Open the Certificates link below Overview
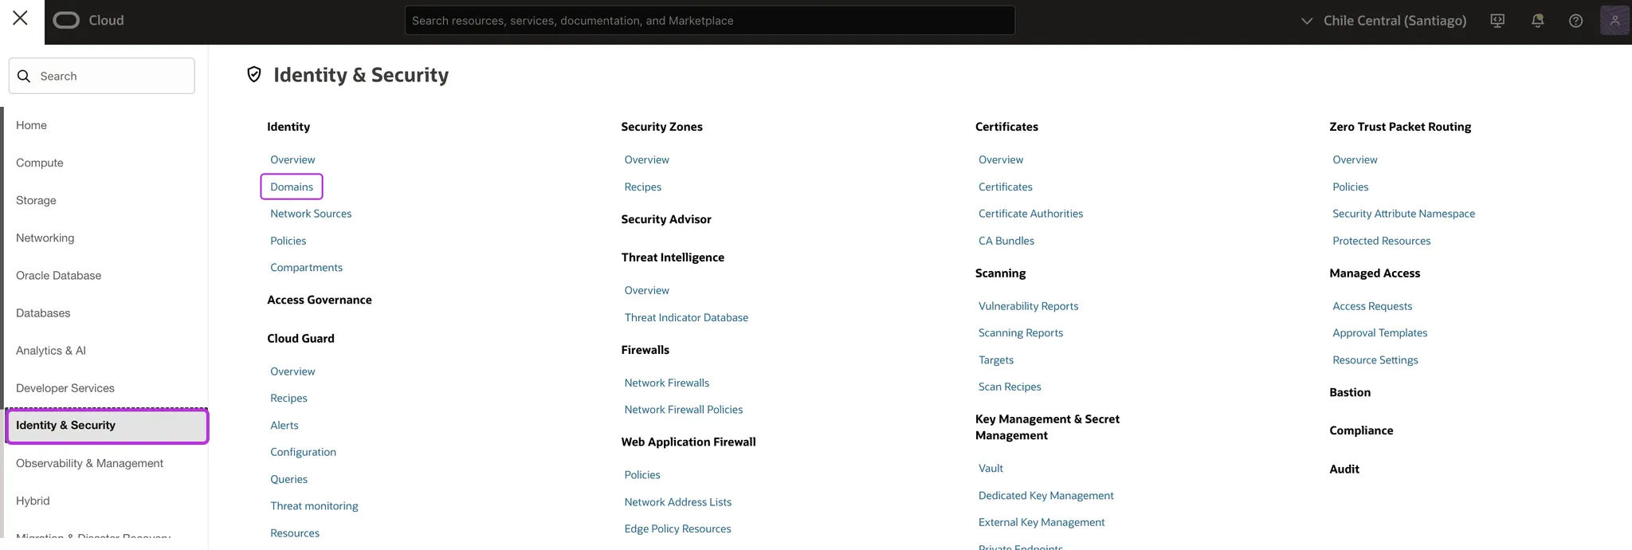 1006,187
